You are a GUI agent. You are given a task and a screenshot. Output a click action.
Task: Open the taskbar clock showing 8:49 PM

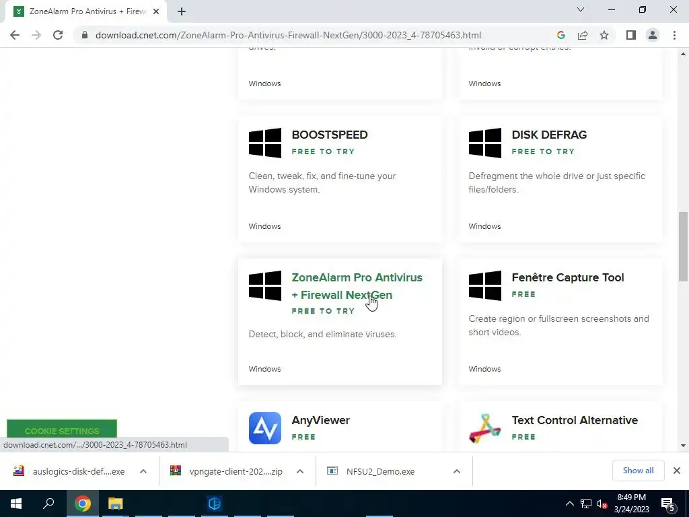(631, 504)
